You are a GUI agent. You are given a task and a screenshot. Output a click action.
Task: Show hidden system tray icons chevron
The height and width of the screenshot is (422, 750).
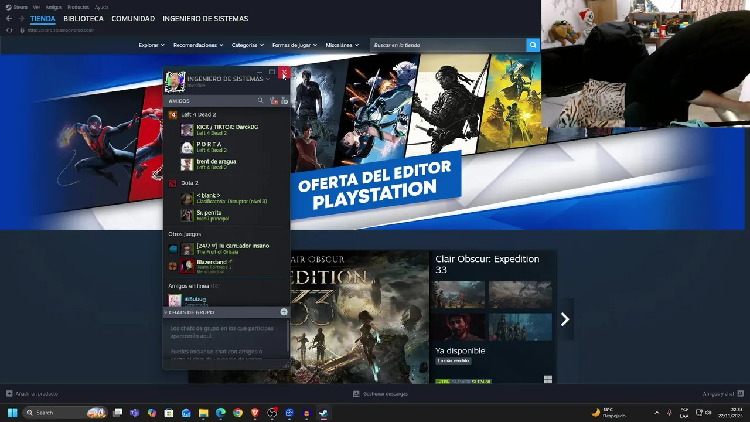656,413
